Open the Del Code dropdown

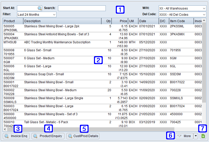182,15
